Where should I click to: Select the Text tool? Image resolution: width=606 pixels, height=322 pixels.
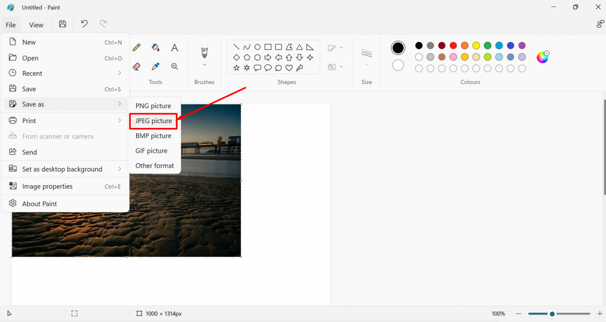175,47
